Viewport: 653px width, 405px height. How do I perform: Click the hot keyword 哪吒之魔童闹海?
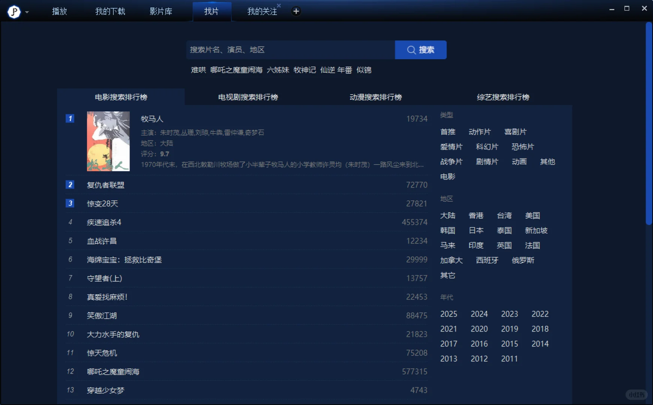(x=237, y=70)
